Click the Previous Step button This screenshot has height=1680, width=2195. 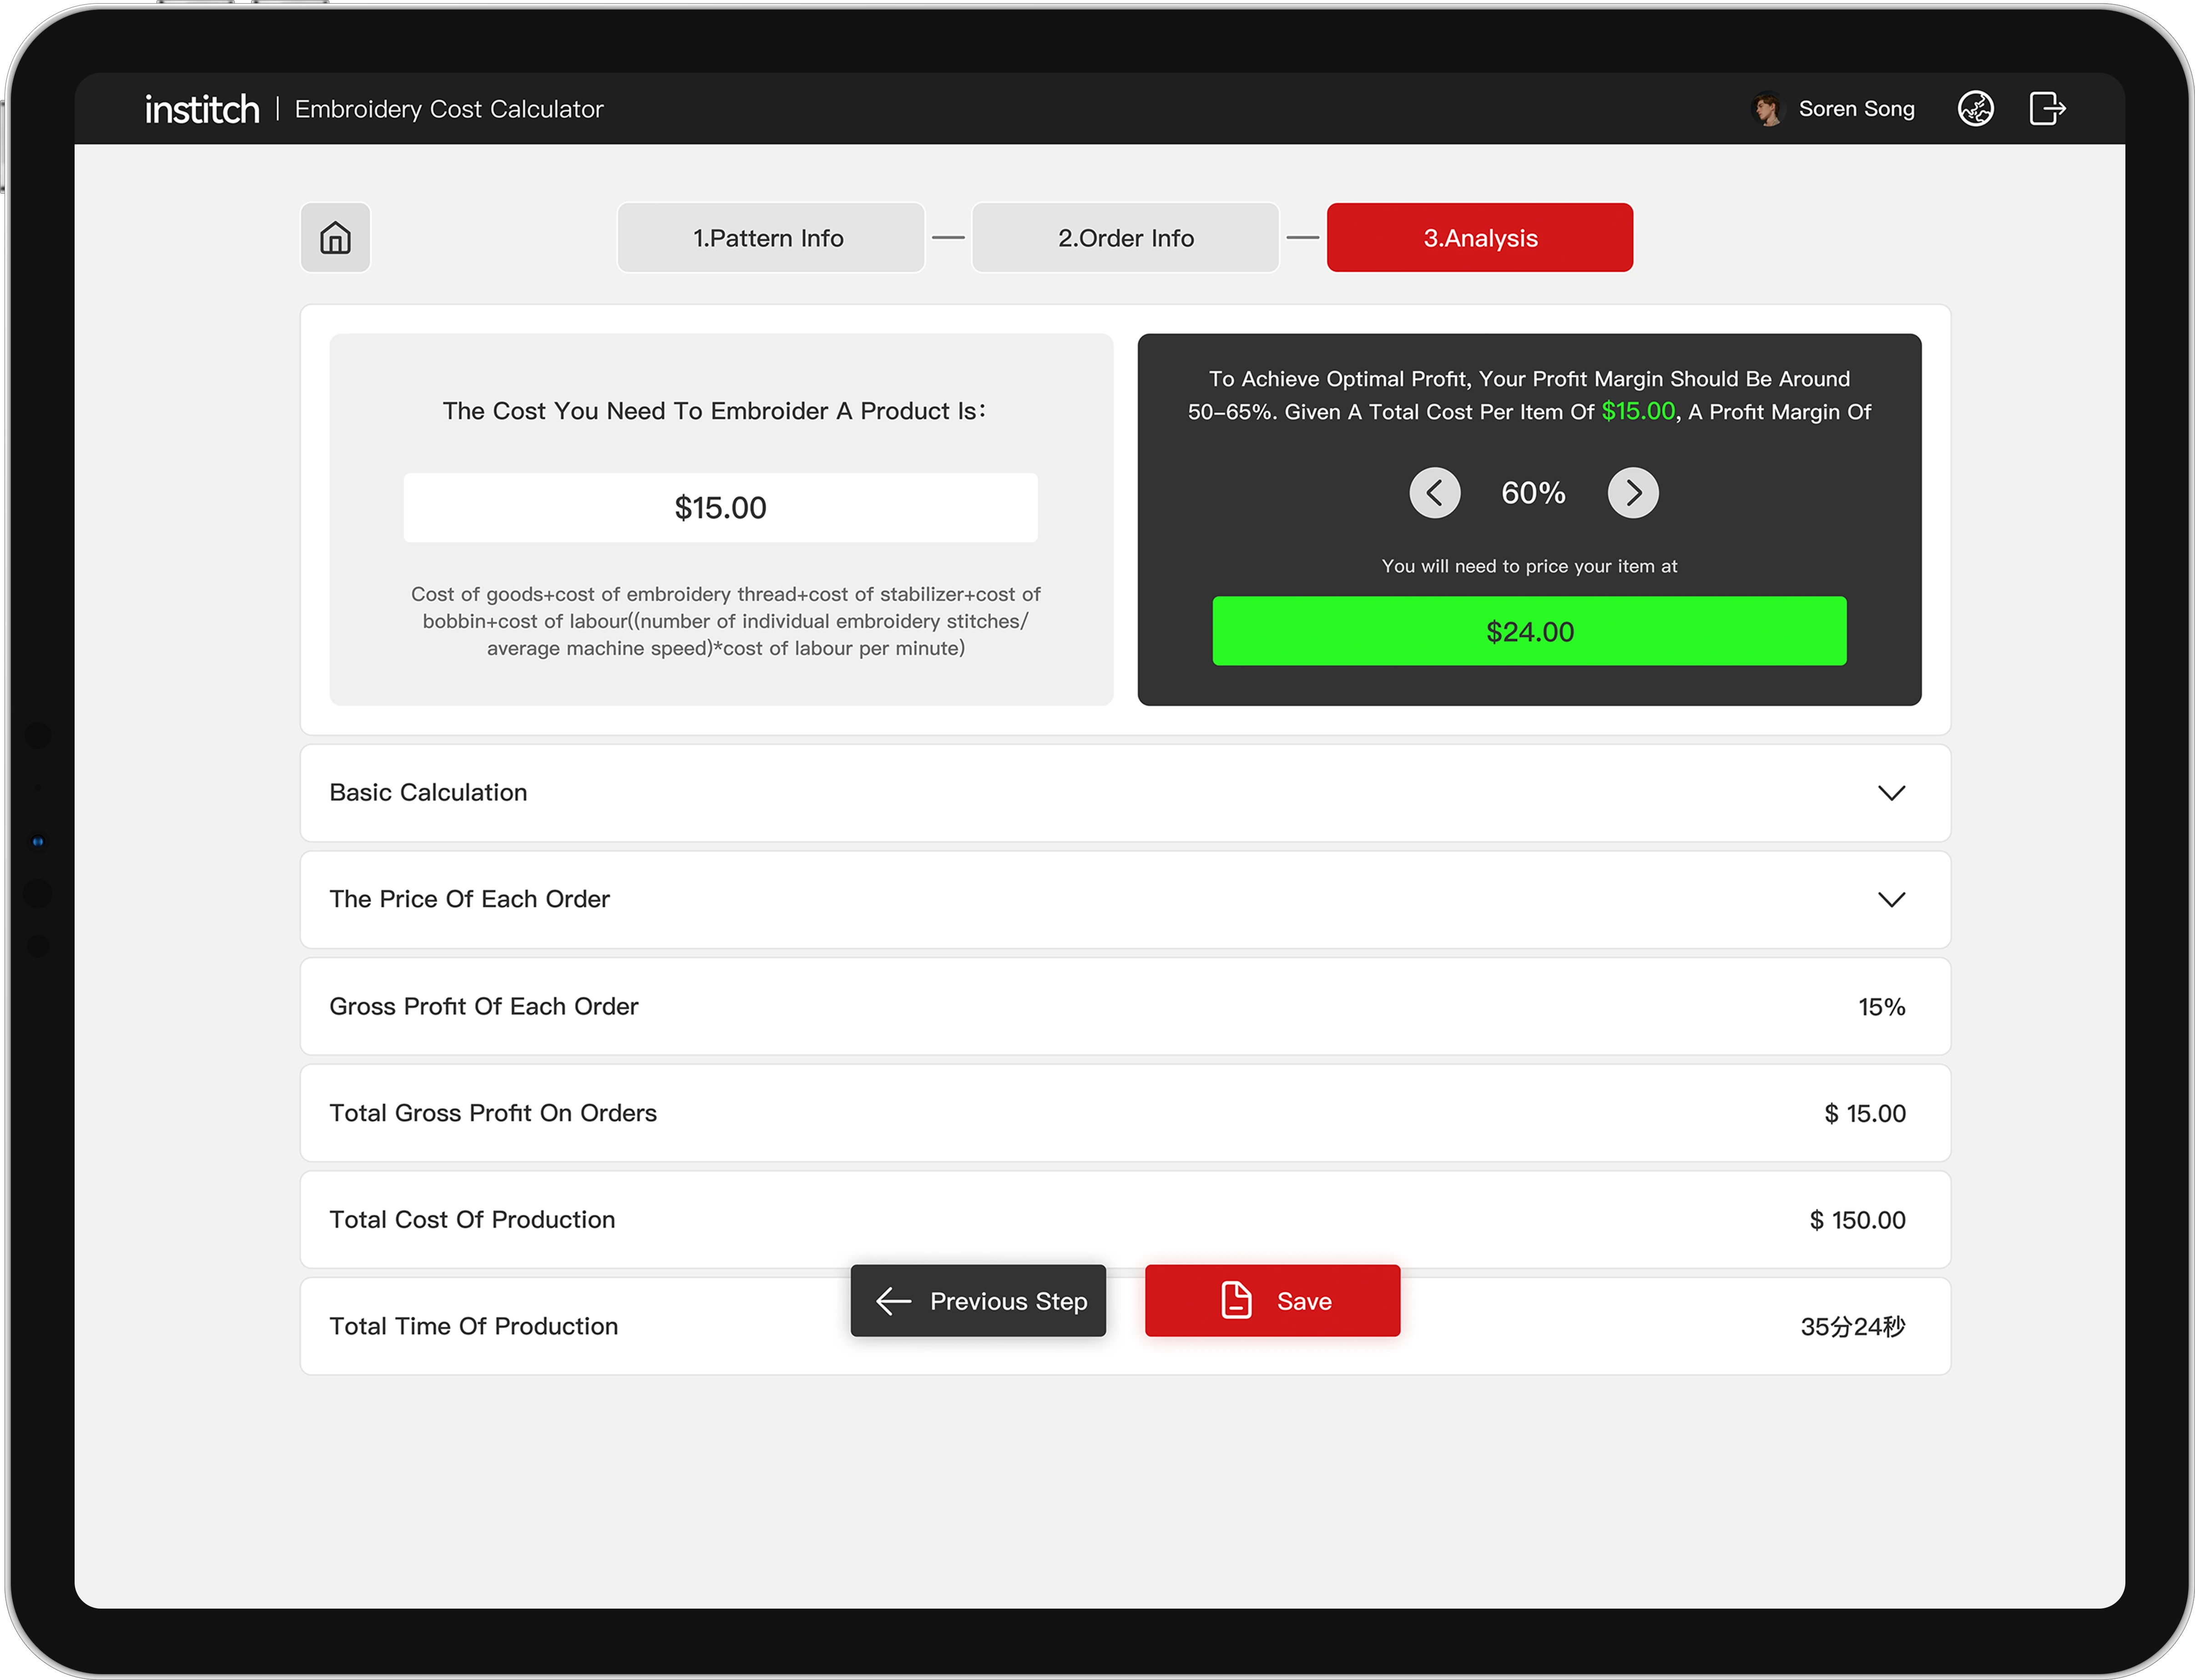click(978, 1301)
